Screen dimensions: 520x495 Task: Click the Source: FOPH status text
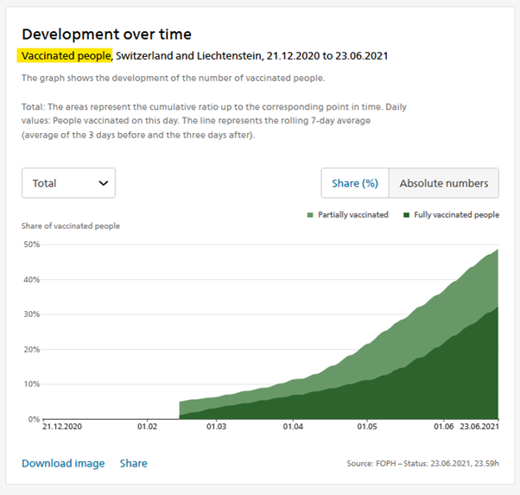click(x=423, y=464)
